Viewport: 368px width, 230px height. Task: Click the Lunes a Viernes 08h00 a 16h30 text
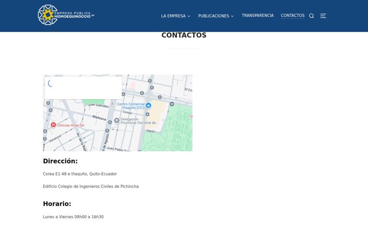(73, 217)
